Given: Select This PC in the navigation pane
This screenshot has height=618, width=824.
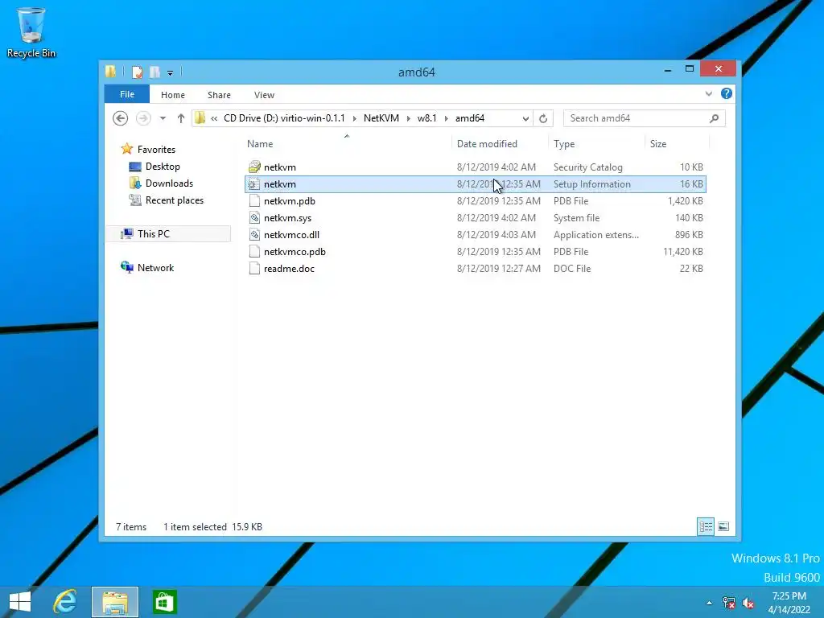Looking at the screenshot, I should [x=154, y=234].
